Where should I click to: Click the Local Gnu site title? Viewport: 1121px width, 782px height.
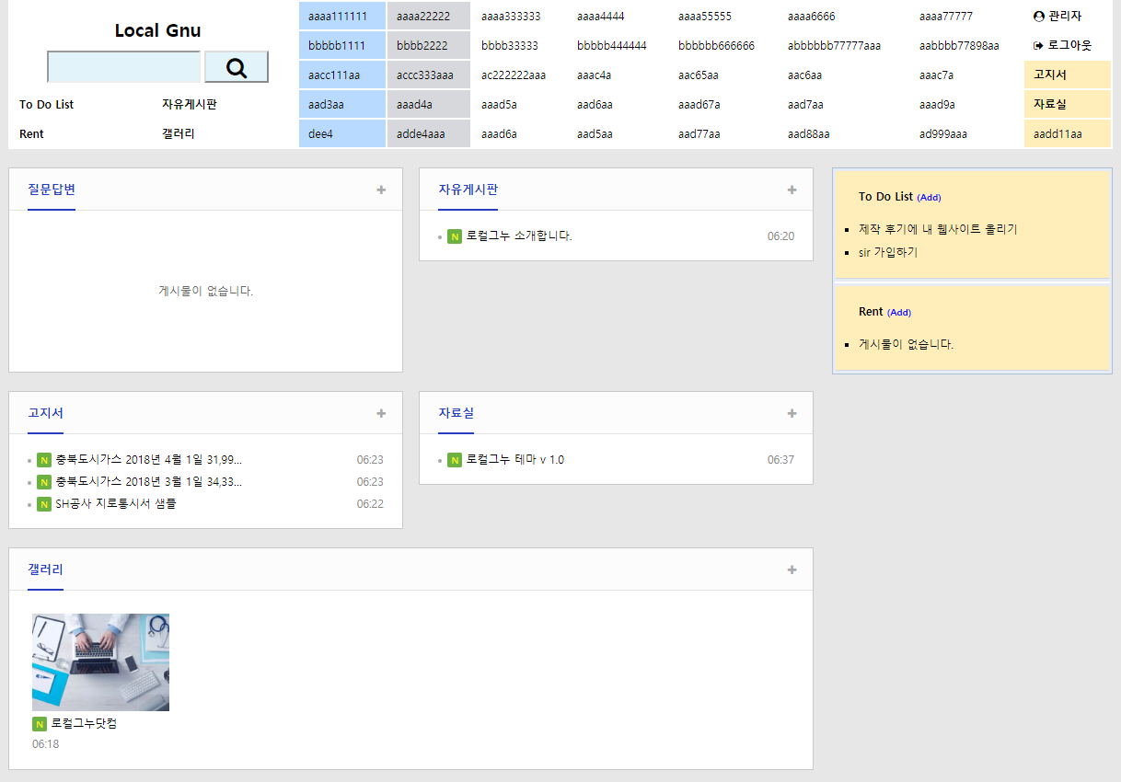[157, 30]
